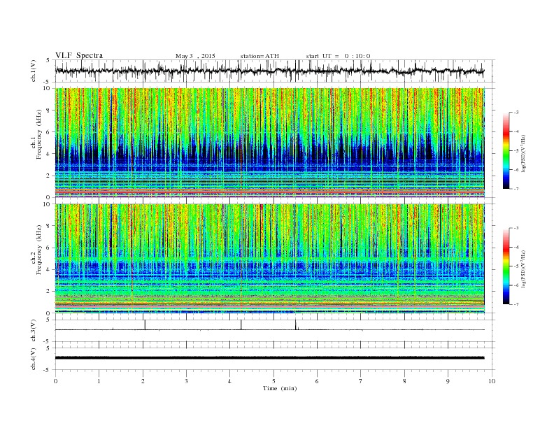554x428 pixels.
Task: Click the "Time (min)" x-axis label
Action: (280, 388)
